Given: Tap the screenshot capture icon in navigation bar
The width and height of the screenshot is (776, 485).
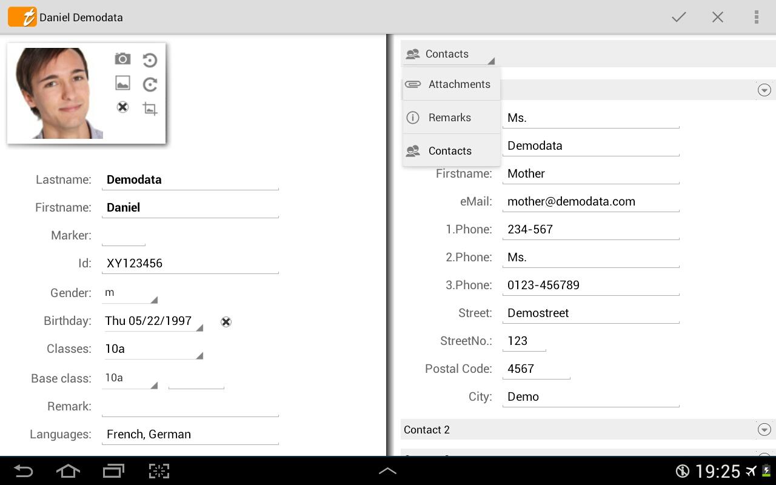Looking at the screenshot, I should coord(159,471).
